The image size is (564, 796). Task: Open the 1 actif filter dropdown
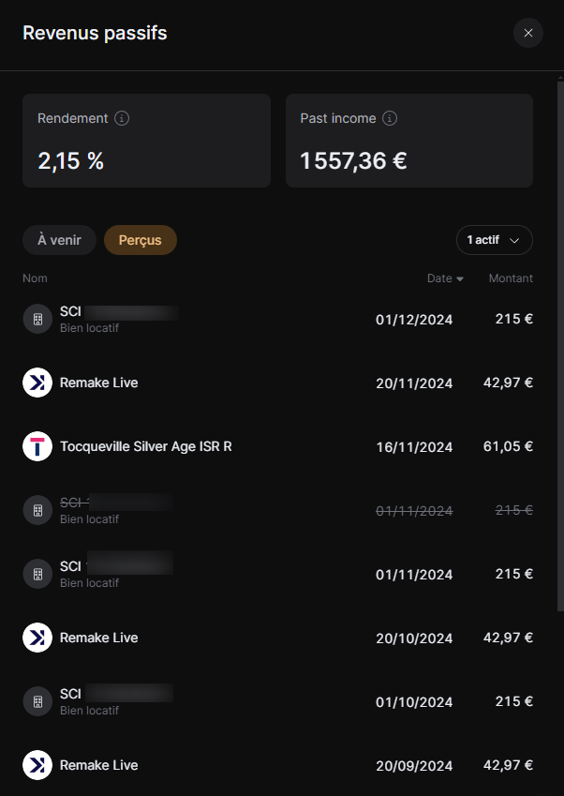pyautogui.click(x=494, y=240)
